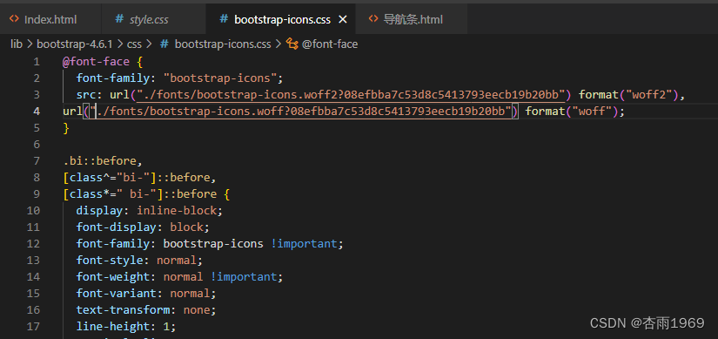Image resolution: width=718 pixels, height=339 pixels.
Task: Click the "src" property on line 3
Action: (86, 95)
